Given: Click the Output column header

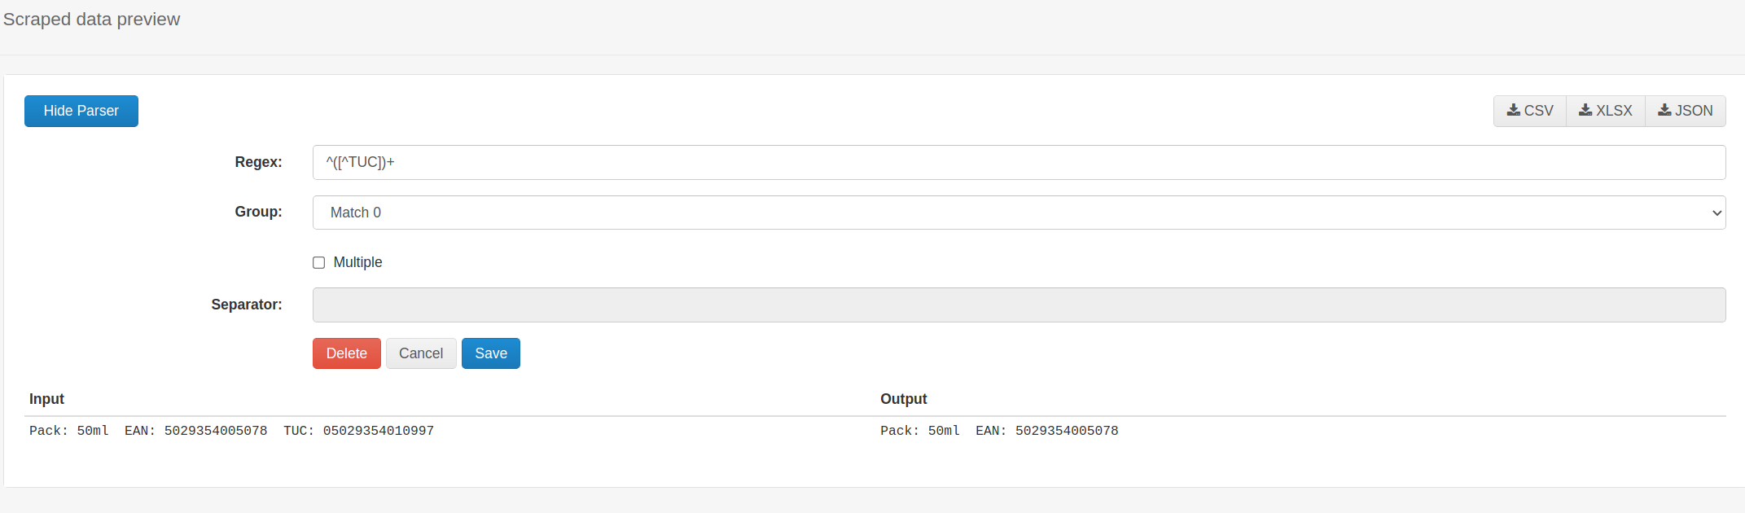Looking at the screenshot, I should pos(903,399).
